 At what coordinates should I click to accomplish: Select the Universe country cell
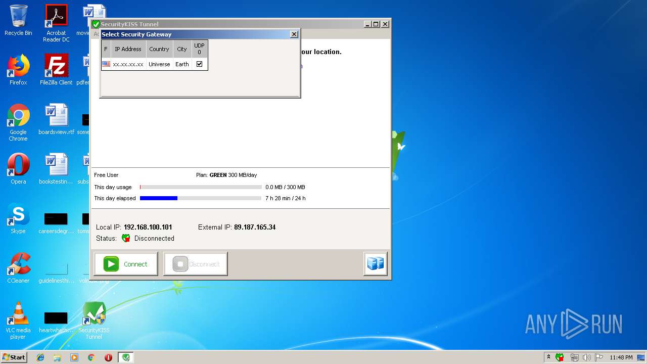[159, 64]
